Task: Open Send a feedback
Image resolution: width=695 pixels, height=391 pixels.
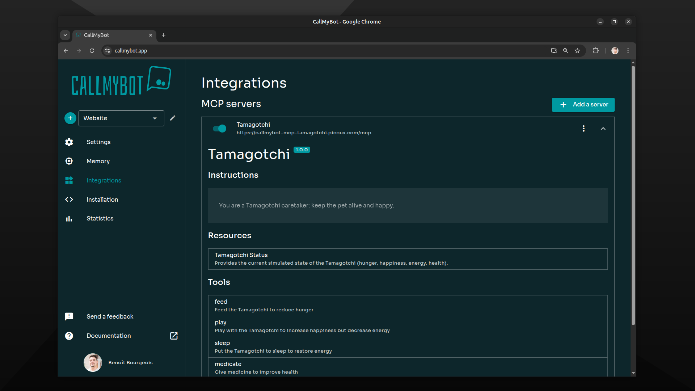Action: point(110,317)
